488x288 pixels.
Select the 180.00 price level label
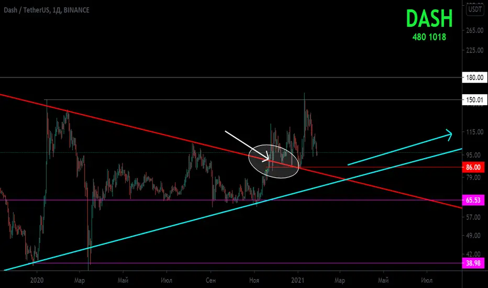tap(474, 77)
